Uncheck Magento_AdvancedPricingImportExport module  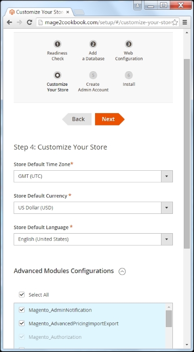(x=22, y=323)
